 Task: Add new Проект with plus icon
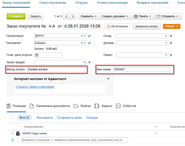click(x=171, y=55)
